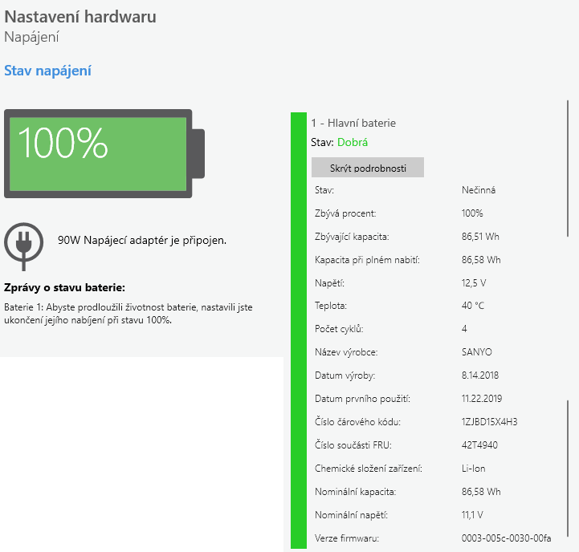Click the firmware version value 0003-005c-0030-00fa
Screen dimensions: 579x552
click(506, 538)
